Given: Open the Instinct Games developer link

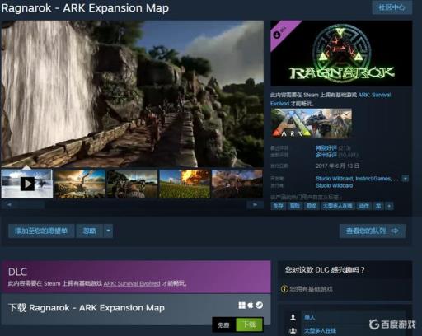Looking at the screenshot, I should tap(373, 179).
